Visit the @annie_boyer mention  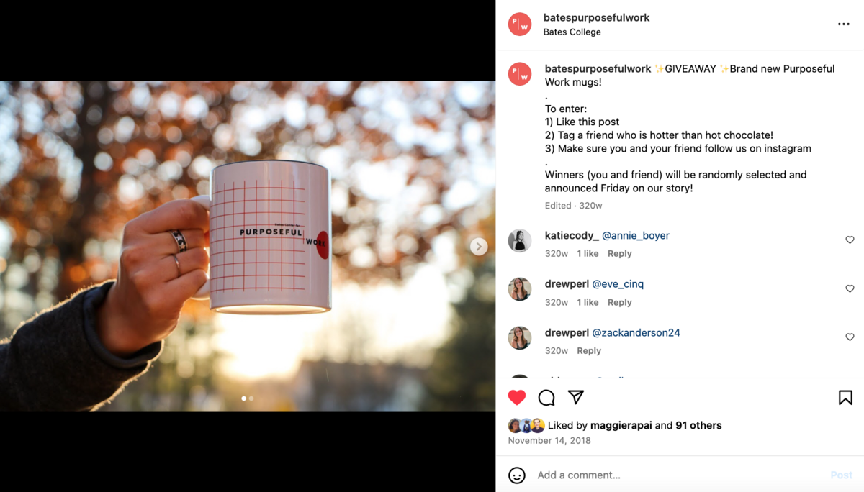click(x=636, y=235)
